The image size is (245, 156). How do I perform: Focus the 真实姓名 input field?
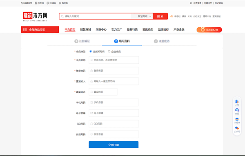pyautogui.click(x=103, y=92)
